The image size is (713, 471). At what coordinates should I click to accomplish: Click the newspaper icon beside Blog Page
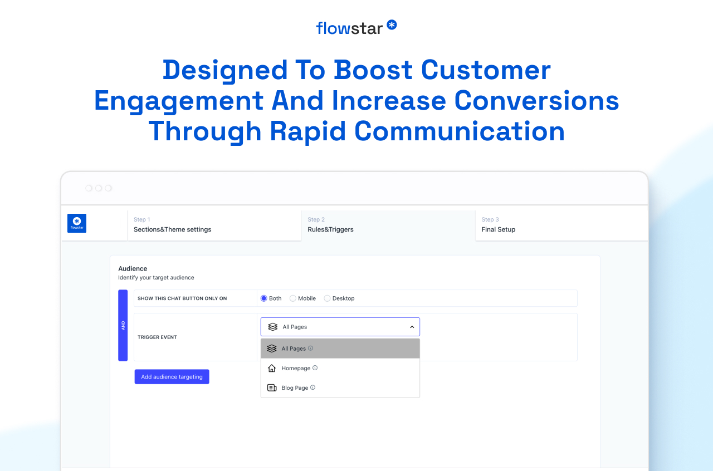(272, 387)
